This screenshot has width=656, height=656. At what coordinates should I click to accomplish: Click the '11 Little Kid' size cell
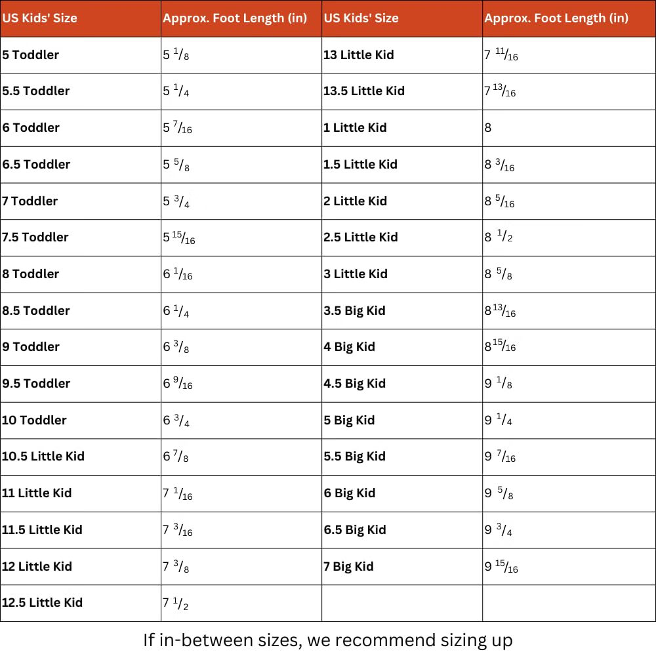tap(37, 493)
